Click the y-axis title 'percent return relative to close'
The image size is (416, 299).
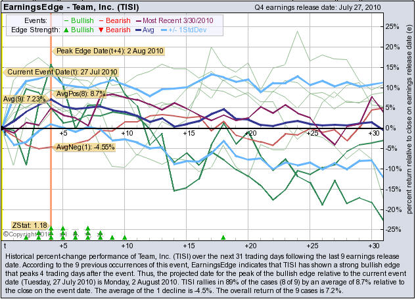(x=409, y=119)
